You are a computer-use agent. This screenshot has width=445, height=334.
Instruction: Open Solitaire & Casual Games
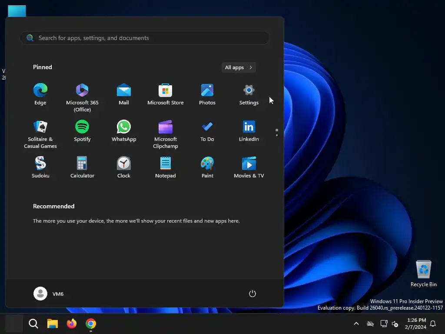40,134
